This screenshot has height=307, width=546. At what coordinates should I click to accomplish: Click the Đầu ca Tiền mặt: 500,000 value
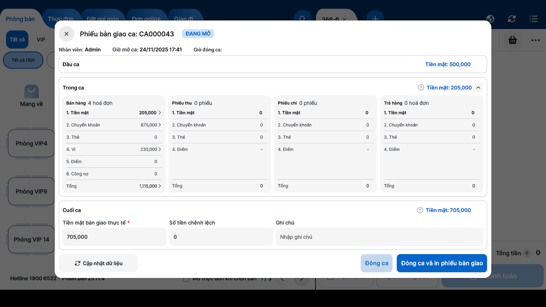click(x=448, y=64)
